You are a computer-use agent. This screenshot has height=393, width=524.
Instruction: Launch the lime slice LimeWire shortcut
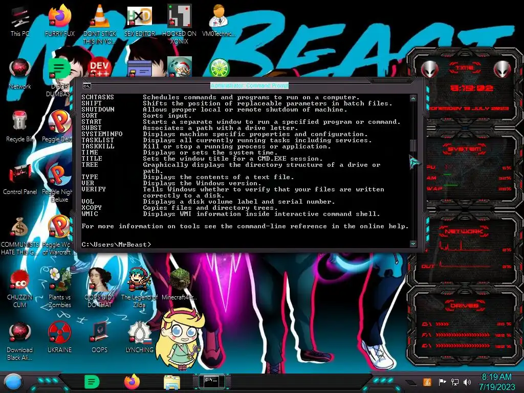219,68
